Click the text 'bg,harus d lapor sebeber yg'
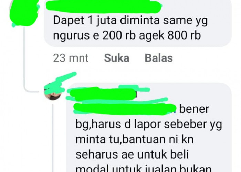 pyautogui.click(x=149, y=125)
